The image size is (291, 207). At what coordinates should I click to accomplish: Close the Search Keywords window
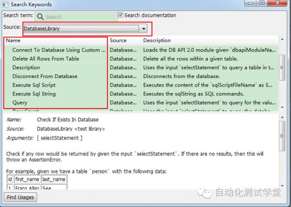coord(277,3)
